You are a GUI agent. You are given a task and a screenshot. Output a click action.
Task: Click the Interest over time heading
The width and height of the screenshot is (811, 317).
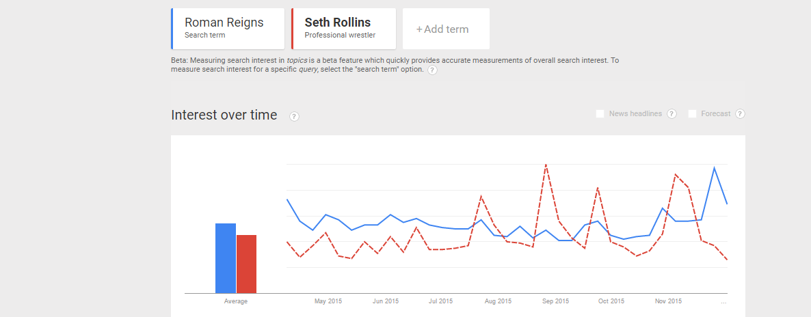tap(224, 115)
